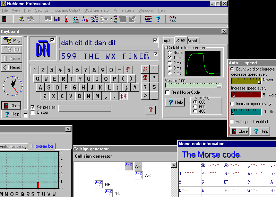
Task: Open the QSO Generator menu
Action: pos(97,10)
